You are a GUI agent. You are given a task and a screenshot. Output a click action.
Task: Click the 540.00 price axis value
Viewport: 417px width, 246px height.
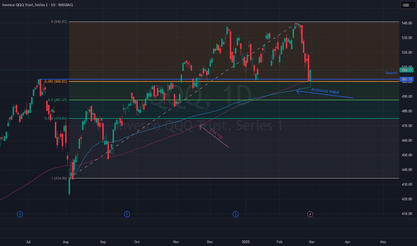407,23
